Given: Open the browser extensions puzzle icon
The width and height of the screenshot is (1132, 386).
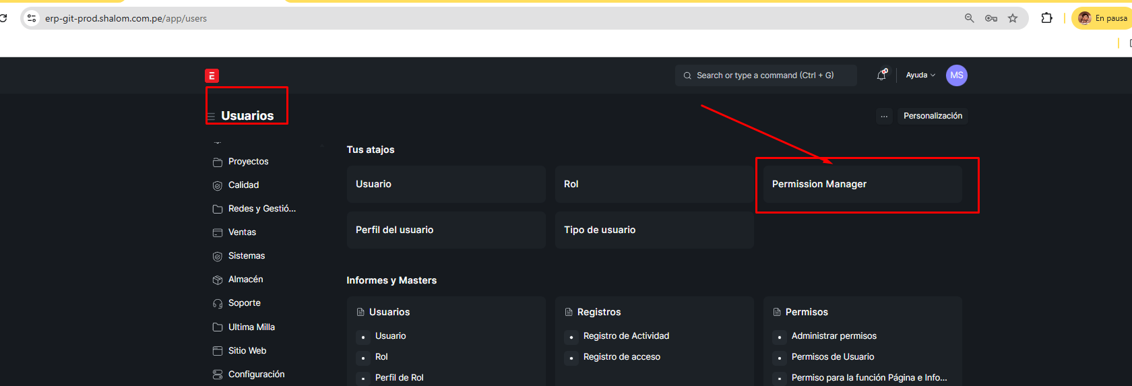Looking at the screenshot, I should point(1046,18).
